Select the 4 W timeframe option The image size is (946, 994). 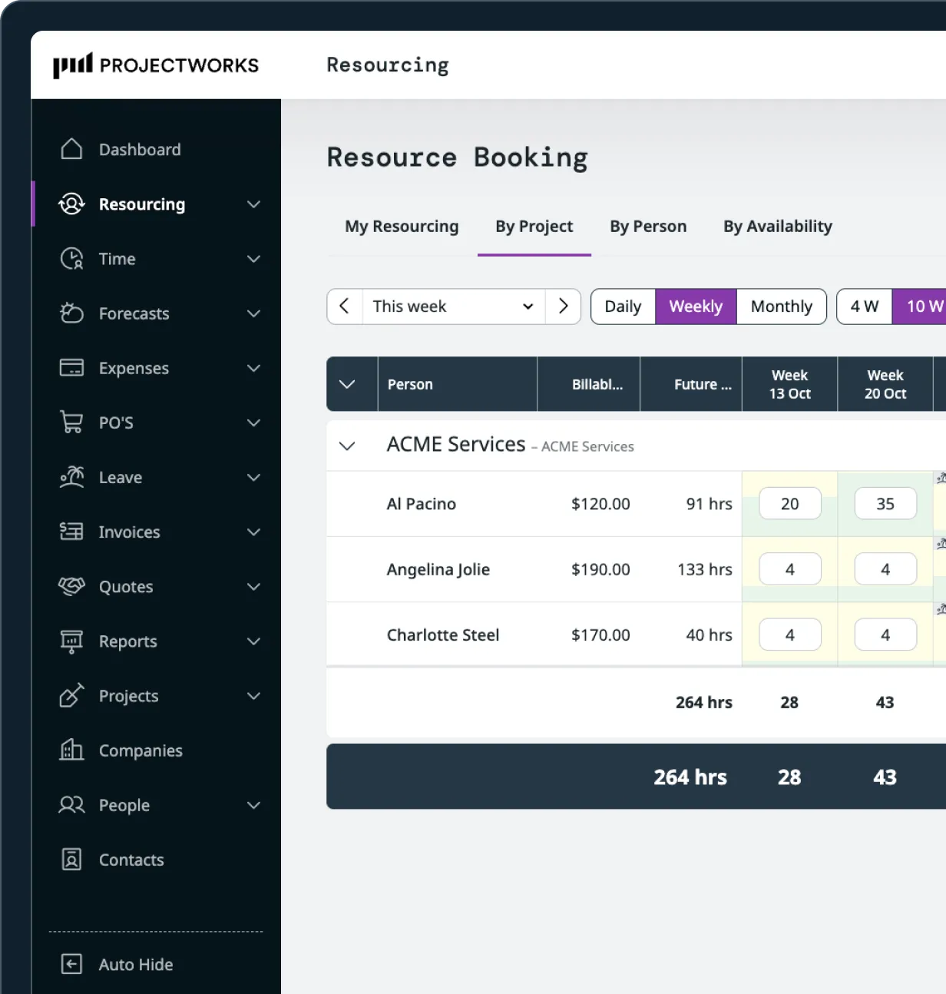pos(863,306)
